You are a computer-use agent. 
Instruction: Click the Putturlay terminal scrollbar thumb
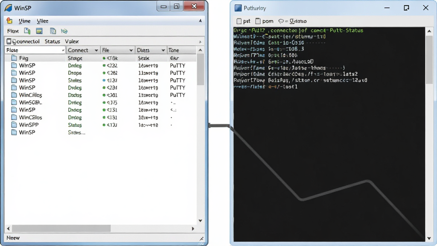429,59
